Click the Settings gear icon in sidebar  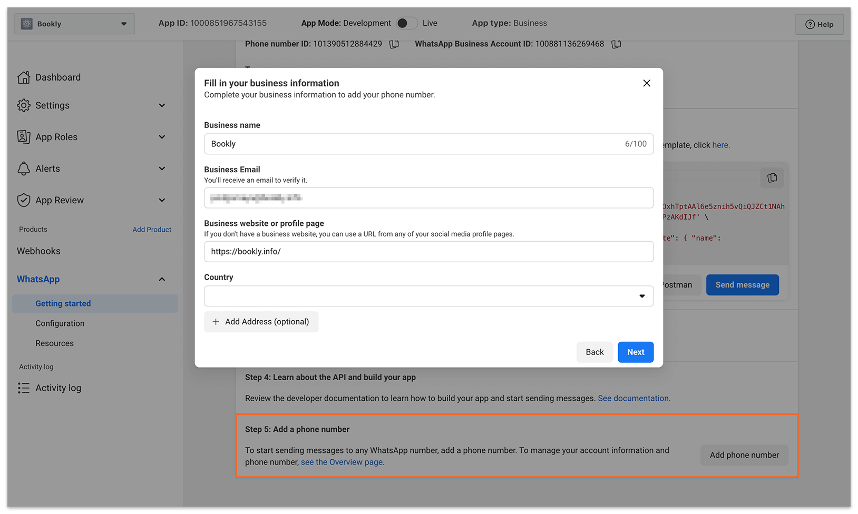coord(24,105)
